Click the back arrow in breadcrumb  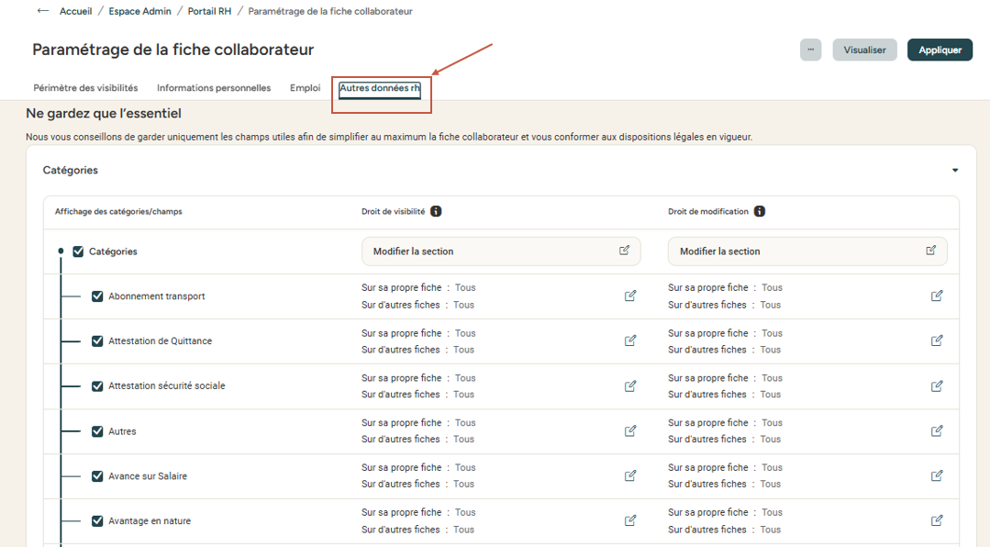(x=42, y=11)
